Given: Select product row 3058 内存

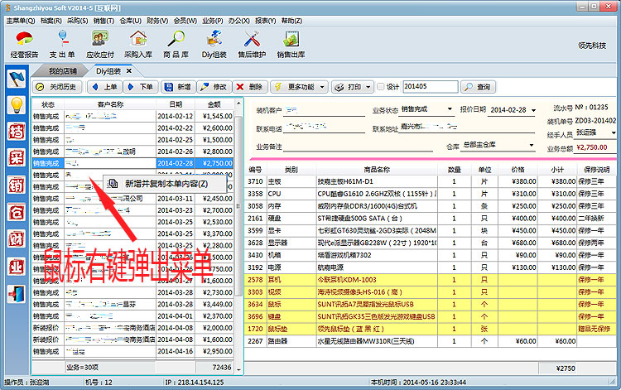Looking at the screenshot, I should (x=431, y=206).
